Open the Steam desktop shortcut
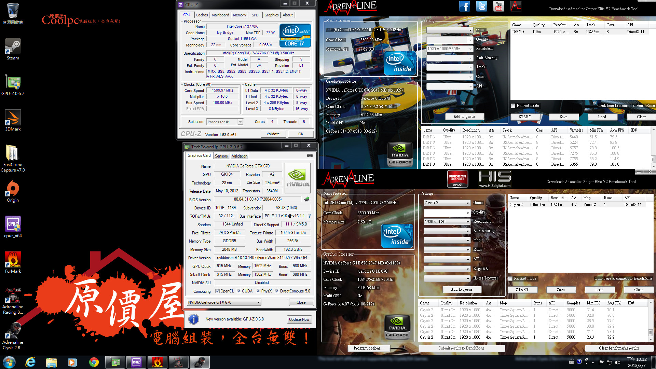Image resolution: width=656 pixels, height=369 pixels. 13,49
